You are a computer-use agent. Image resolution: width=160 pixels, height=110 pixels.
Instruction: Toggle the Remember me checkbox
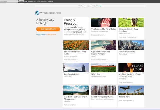click(26, 1)
